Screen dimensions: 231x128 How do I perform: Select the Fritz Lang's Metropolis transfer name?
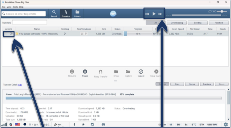(38, 34)
